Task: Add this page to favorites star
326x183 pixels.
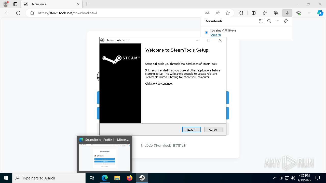Action: coord(228,13)
